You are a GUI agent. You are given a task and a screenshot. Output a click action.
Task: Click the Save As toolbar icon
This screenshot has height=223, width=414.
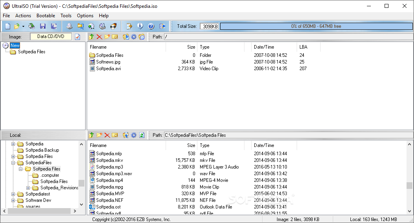click(54, 26)
